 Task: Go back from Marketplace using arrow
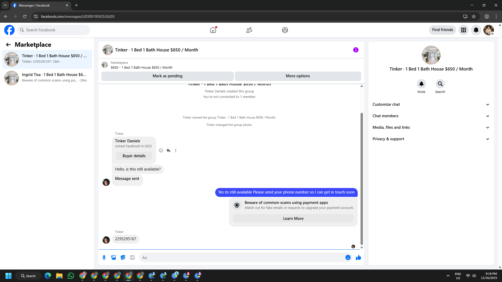[8, 45]
